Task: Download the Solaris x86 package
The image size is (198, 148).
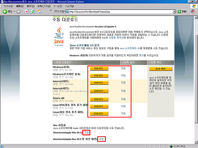Action: [99, 99]
